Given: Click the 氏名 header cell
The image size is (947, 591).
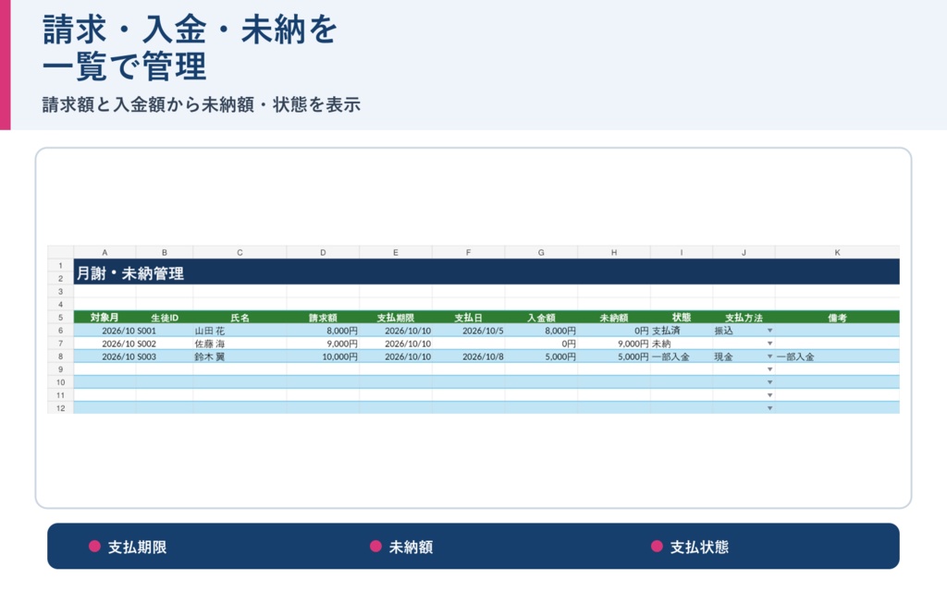Looking at the screenshot, I should 240,318.
